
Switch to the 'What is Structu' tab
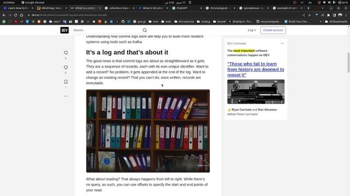coord(153,8)
